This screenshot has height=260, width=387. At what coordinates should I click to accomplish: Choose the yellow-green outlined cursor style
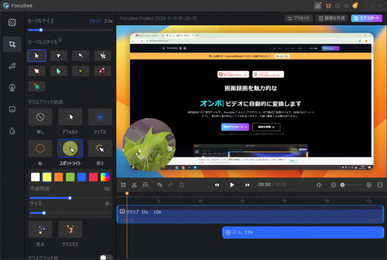pyautogui.click(x=81, y=71)
